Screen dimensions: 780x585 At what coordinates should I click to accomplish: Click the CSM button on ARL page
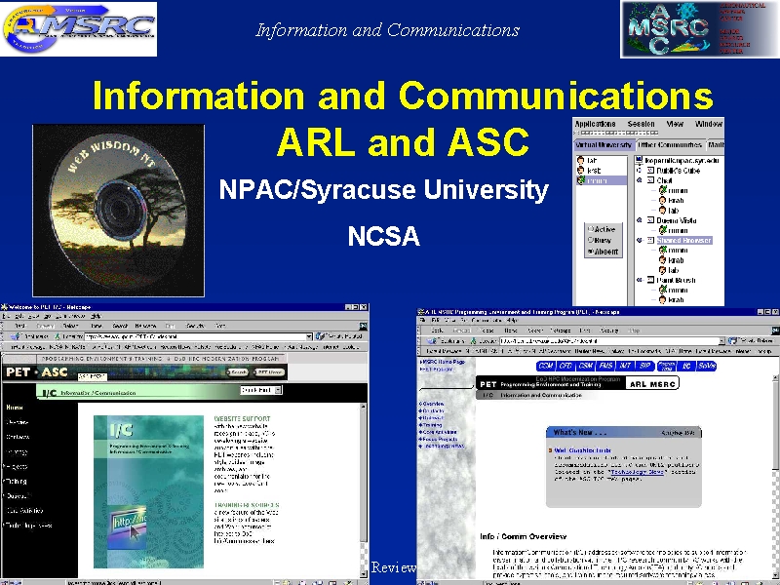click(x=586, y=366)
